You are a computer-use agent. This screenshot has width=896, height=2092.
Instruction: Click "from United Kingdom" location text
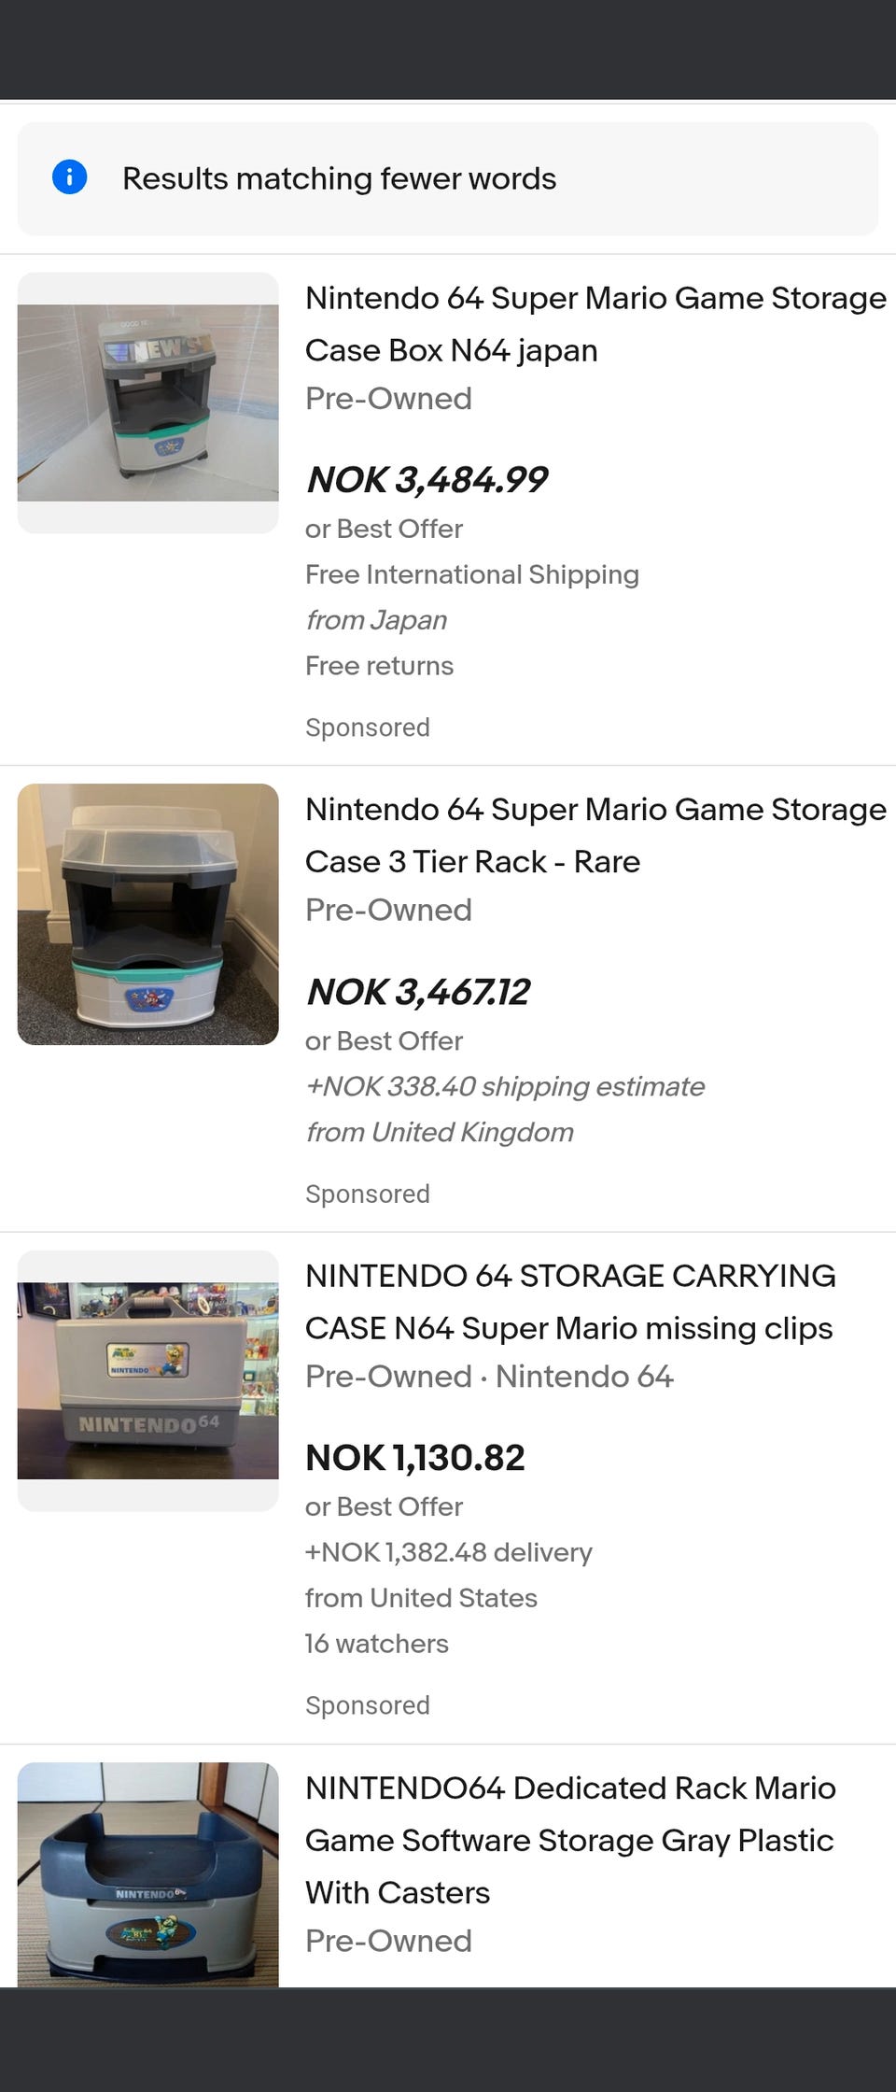(x=439, y=1132)
